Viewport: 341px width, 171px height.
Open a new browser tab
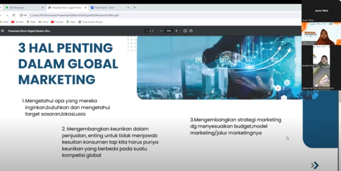click(x=135, y=7)
